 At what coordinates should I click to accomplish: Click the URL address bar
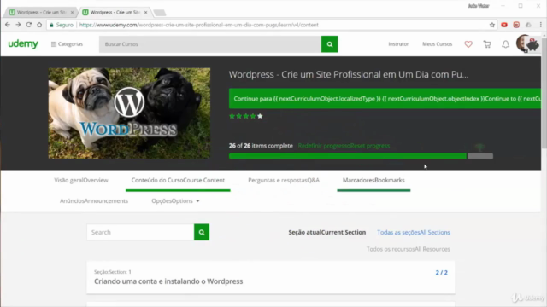point(272,25)
